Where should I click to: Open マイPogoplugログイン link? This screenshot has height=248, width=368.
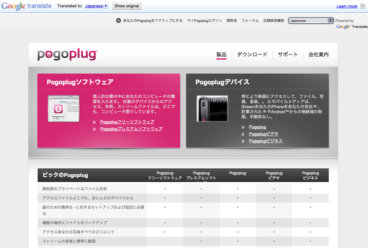[x=204, y=21]
